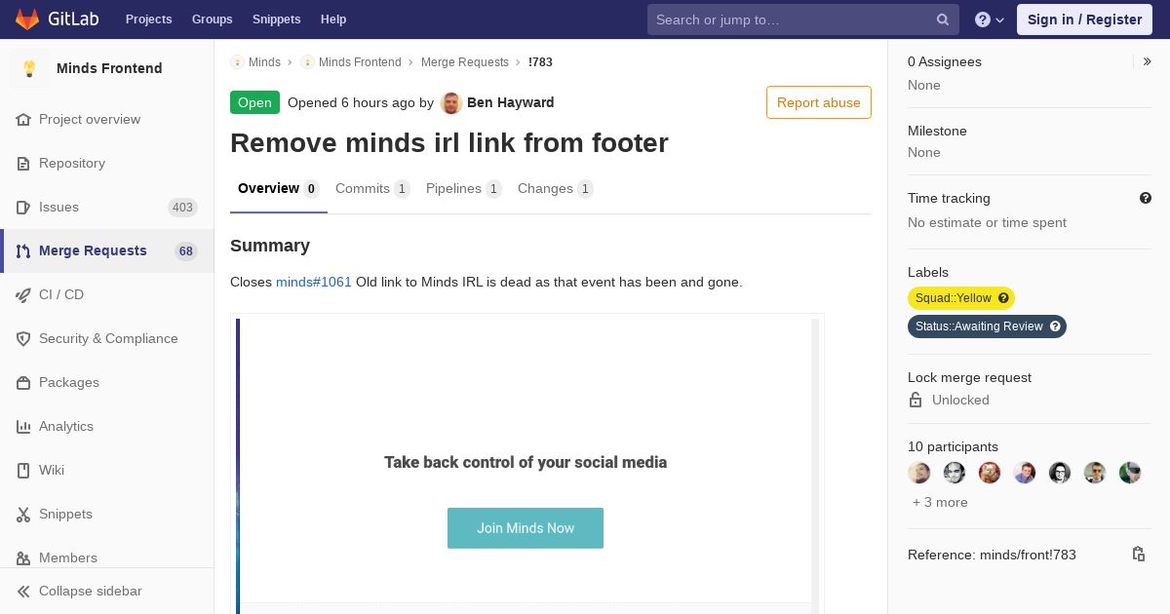Open the Minds Frontend project title
Image resolution: width=1170 pixels, height=614 pixels.
tap(109, 68)
